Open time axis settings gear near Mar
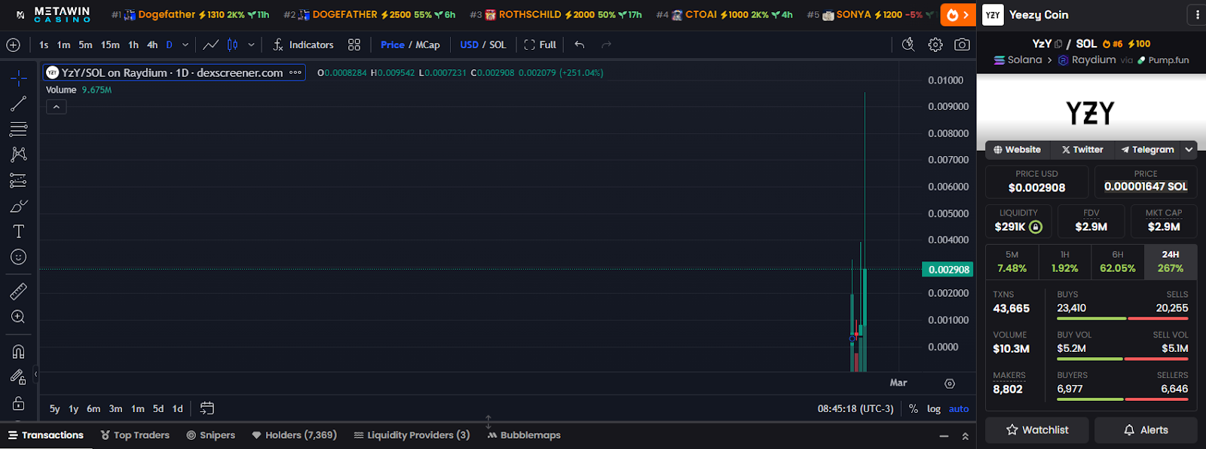The height and width of the screenshot is (449, 1206). coord(950,383)
